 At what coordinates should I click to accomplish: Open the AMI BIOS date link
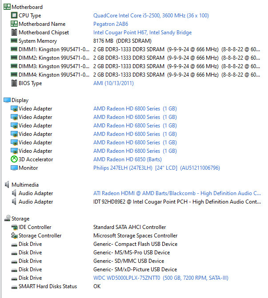pos(113,83)
